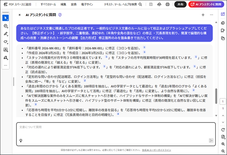Click the save floppy disk icon
The height and width of the screenshot is (155, 227).
point(151,4)
